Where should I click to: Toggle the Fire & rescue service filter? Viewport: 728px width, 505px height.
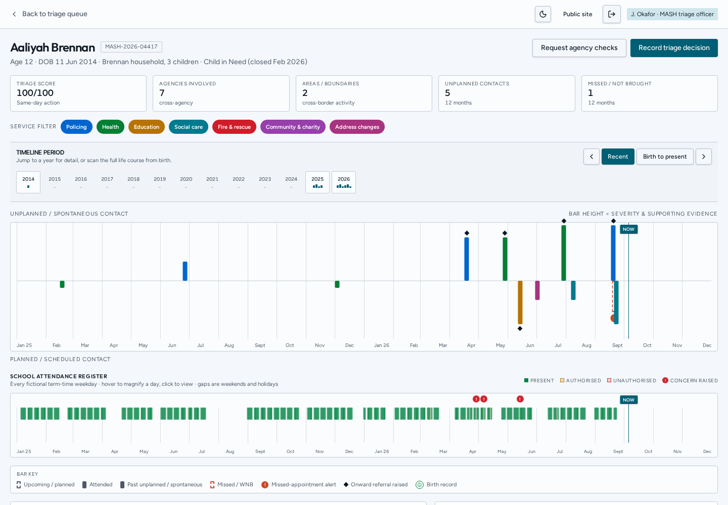(234, 127)
